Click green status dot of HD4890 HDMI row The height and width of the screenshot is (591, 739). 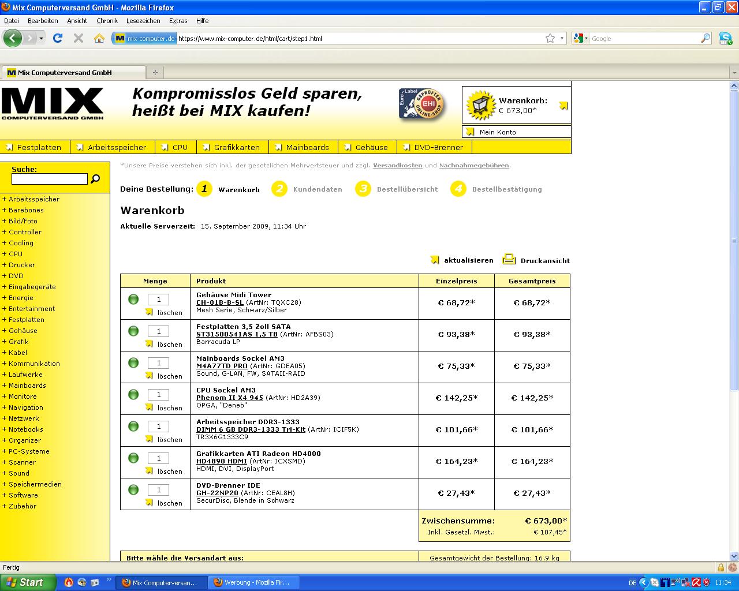[x=133, y=458]
